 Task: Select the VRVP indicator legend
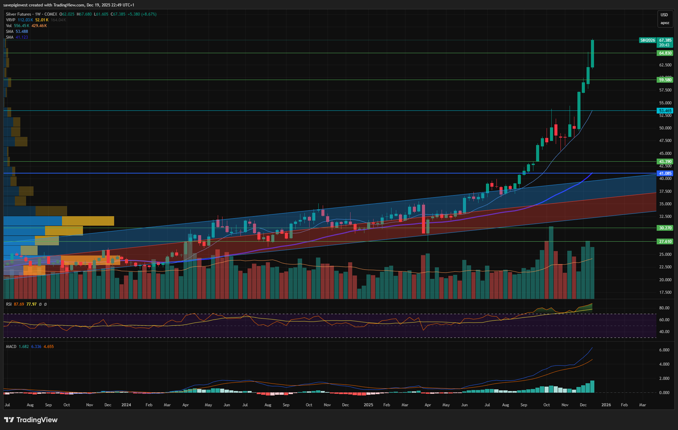pyautogui.click(x=10, y=20)
